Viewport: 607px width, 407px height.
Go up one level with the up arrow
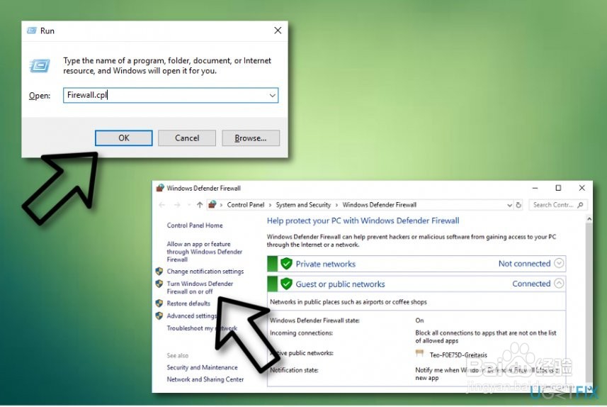(199, 205)
